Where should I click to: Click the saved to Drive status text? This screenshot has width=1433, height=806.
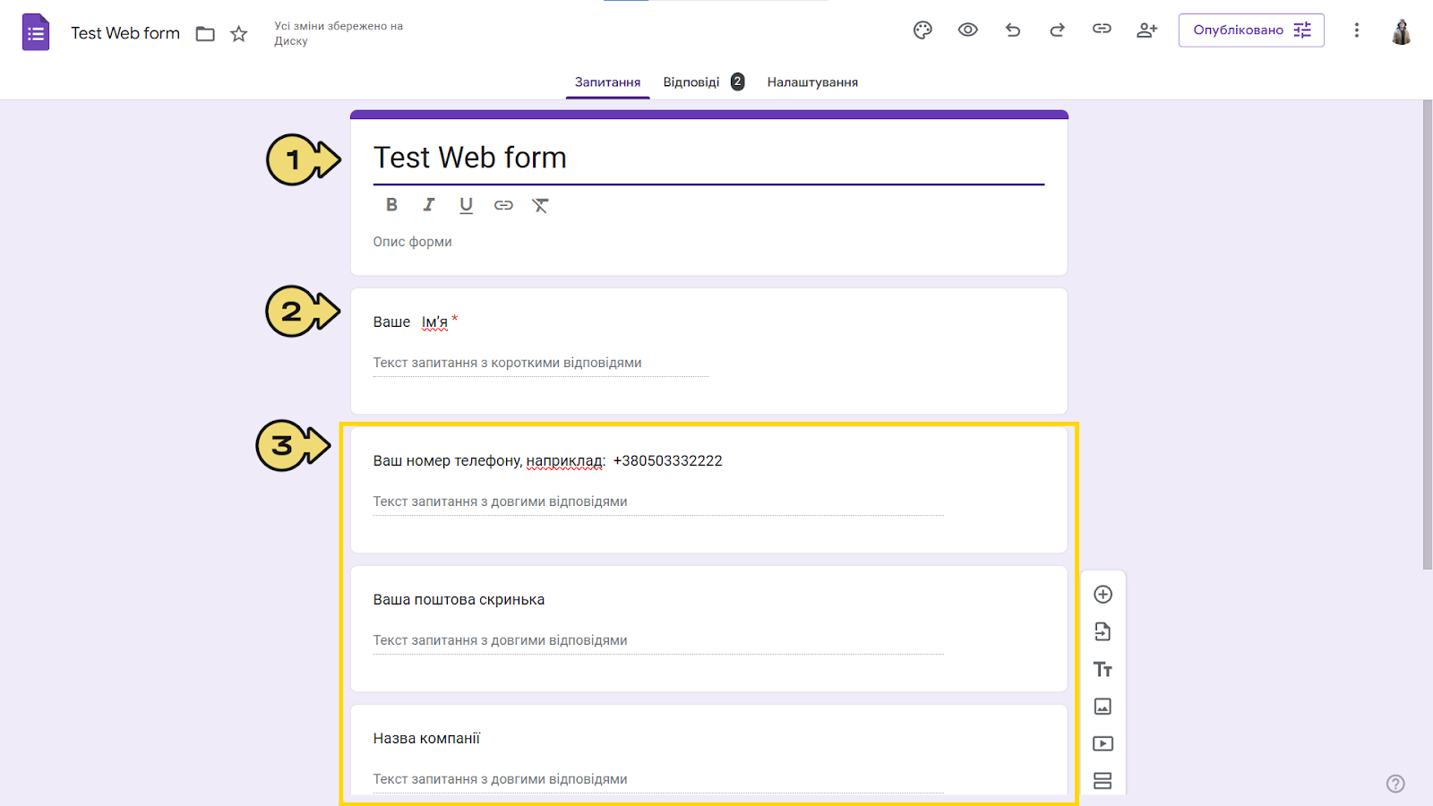point(339,33)
